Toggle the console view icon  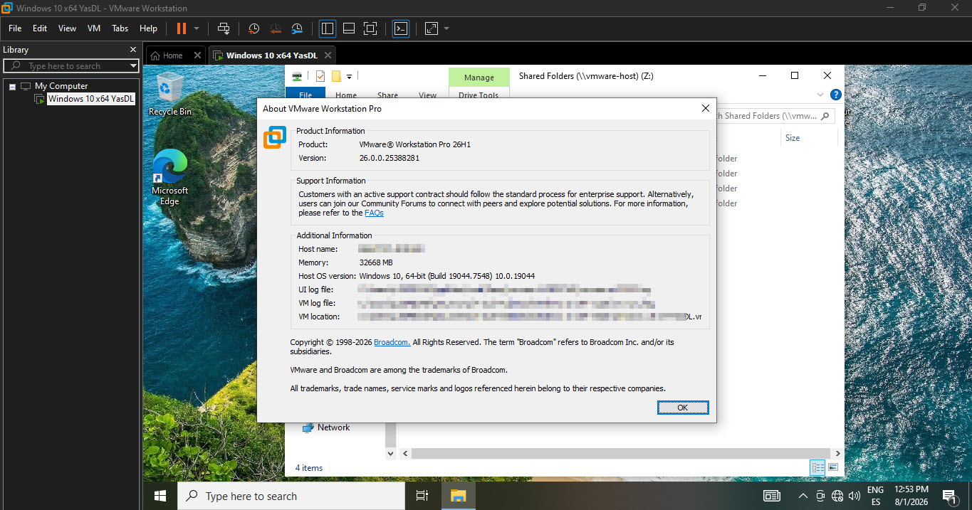401,28
